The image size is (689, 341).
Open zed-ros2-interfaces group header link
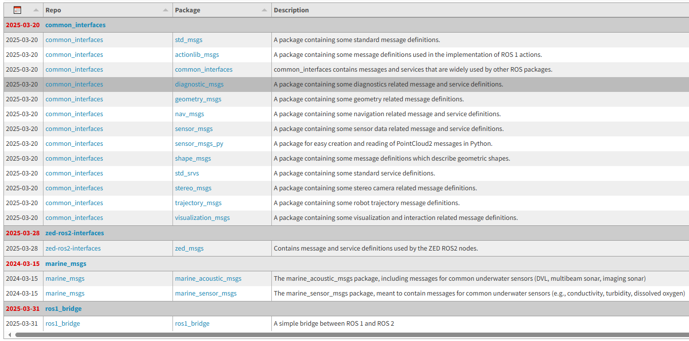[75, 233]
